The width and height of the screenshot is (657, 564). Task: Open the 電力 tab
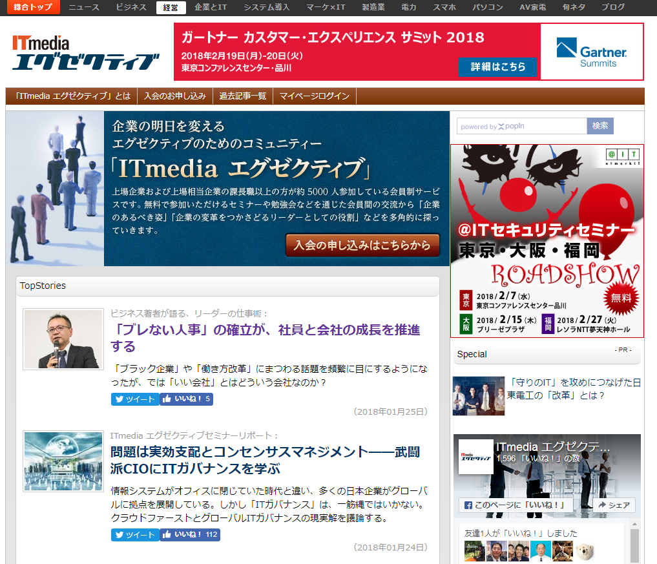click(409, 7)
